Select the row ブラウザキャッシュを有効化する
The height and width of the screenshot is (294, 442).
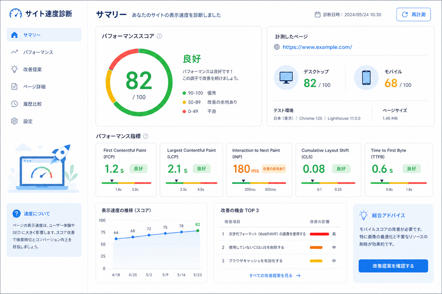[x=279, y=261]
